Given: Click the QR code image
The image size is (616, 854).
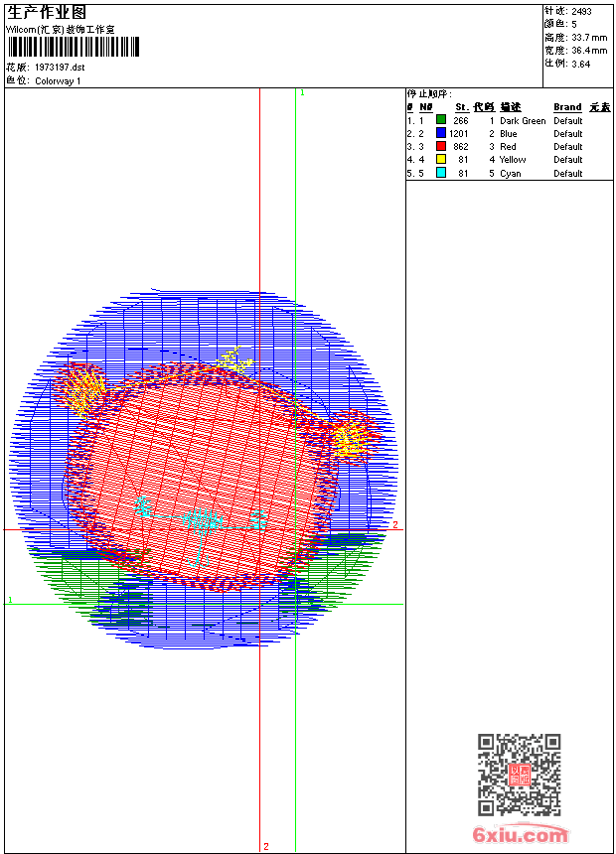Looking at the screenshot, I should click(x=520, y=775).
